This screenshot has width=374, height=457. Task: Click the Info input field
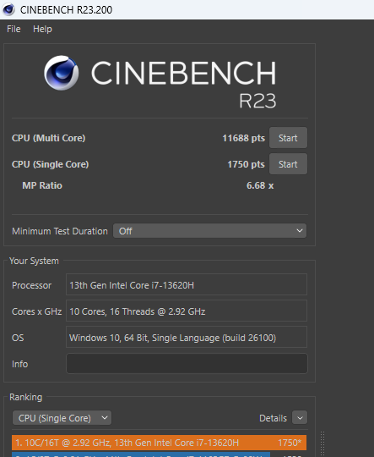tap(187, 363)
